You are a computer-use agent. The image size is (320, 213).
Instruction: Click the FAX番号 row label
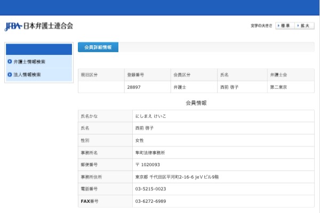[90, 201]
